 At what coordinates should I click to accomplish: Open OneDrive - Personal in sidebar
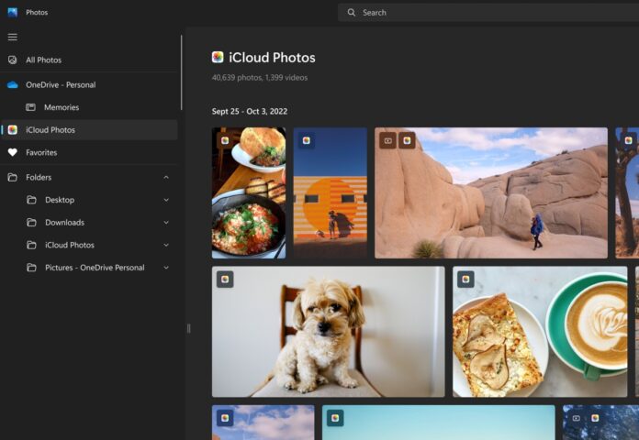(89, 84)
